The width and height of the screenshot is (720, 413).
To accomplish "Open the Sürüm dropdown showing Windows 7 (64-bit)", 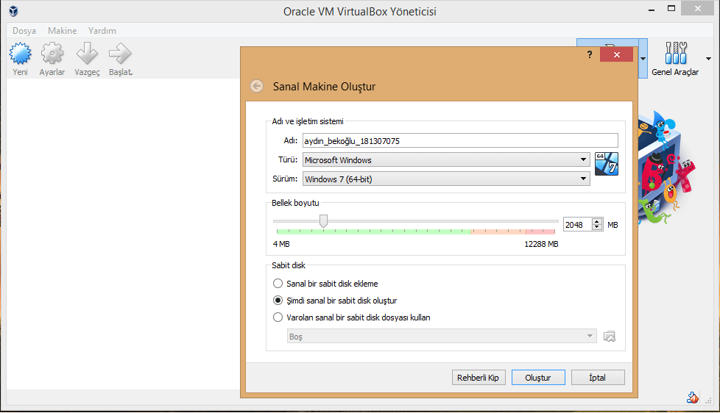I will coord(446,179).
